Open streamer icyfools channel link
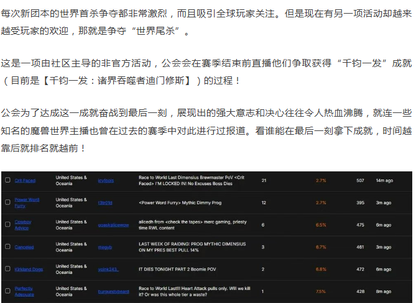Screen dimensions: 416x303 [x=105, y=181]
